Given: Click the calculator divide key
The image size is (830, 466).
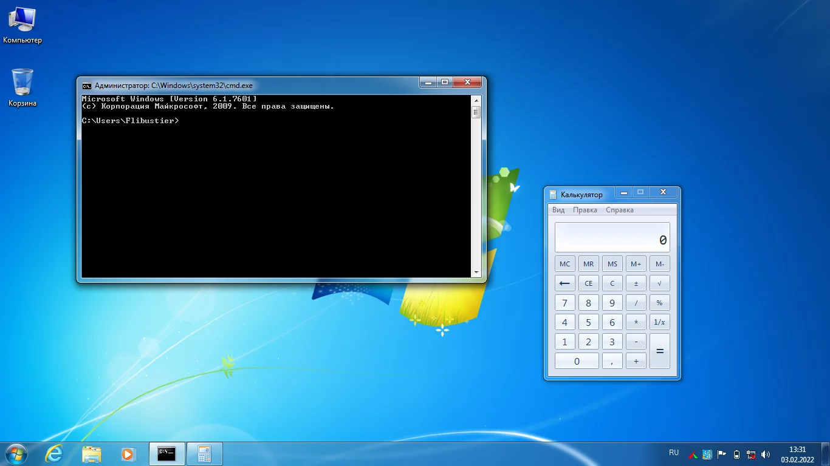Looking at the screenshot, I should [x=636, y=303].
